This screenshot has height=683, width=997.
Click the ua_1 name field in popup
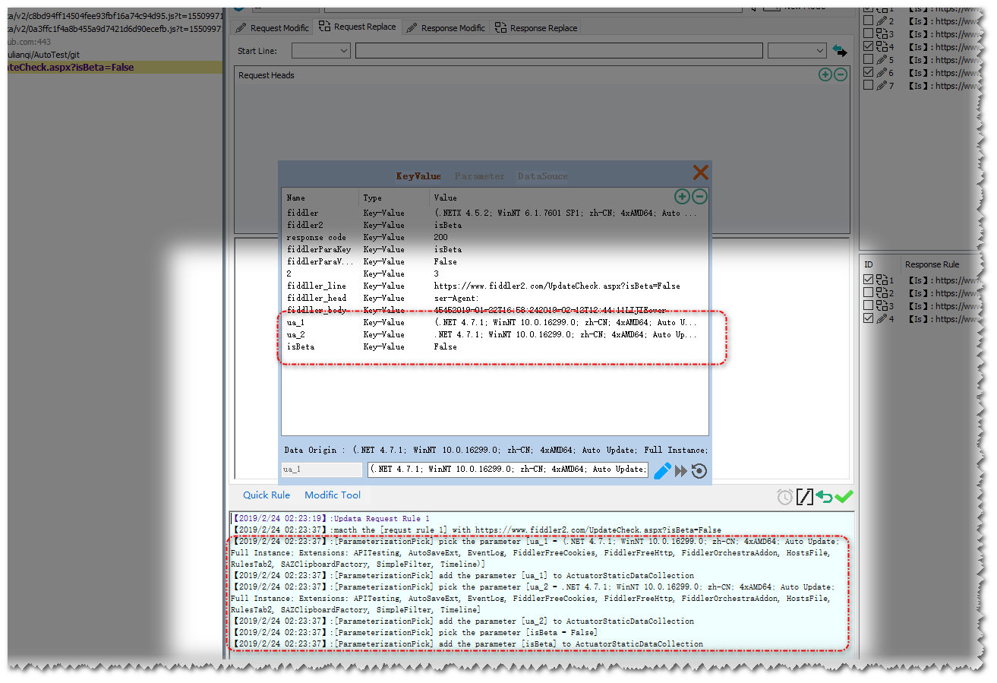[x=322, y=470]
